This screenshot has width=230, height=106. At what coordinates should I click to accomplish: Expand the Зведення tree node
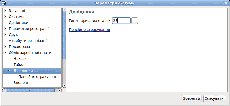tap(9, 83)
